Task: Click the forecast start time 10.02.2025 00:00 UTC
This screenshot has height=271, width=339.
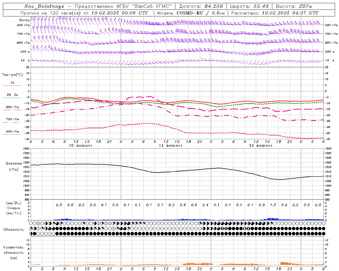Action: pyautogui.click(x=120, y=13)
